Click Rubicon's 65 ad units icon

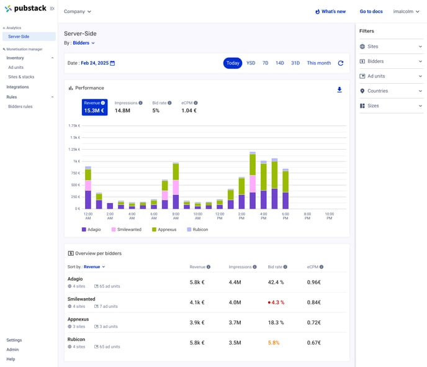pyautogui.click(x=96, y=347)
